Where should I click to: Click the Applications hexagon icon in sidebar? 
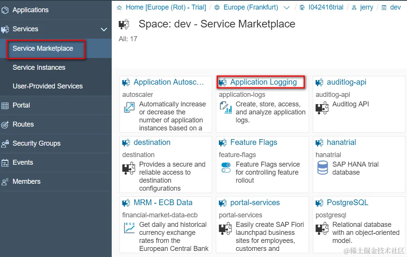(x=5, y=10)
